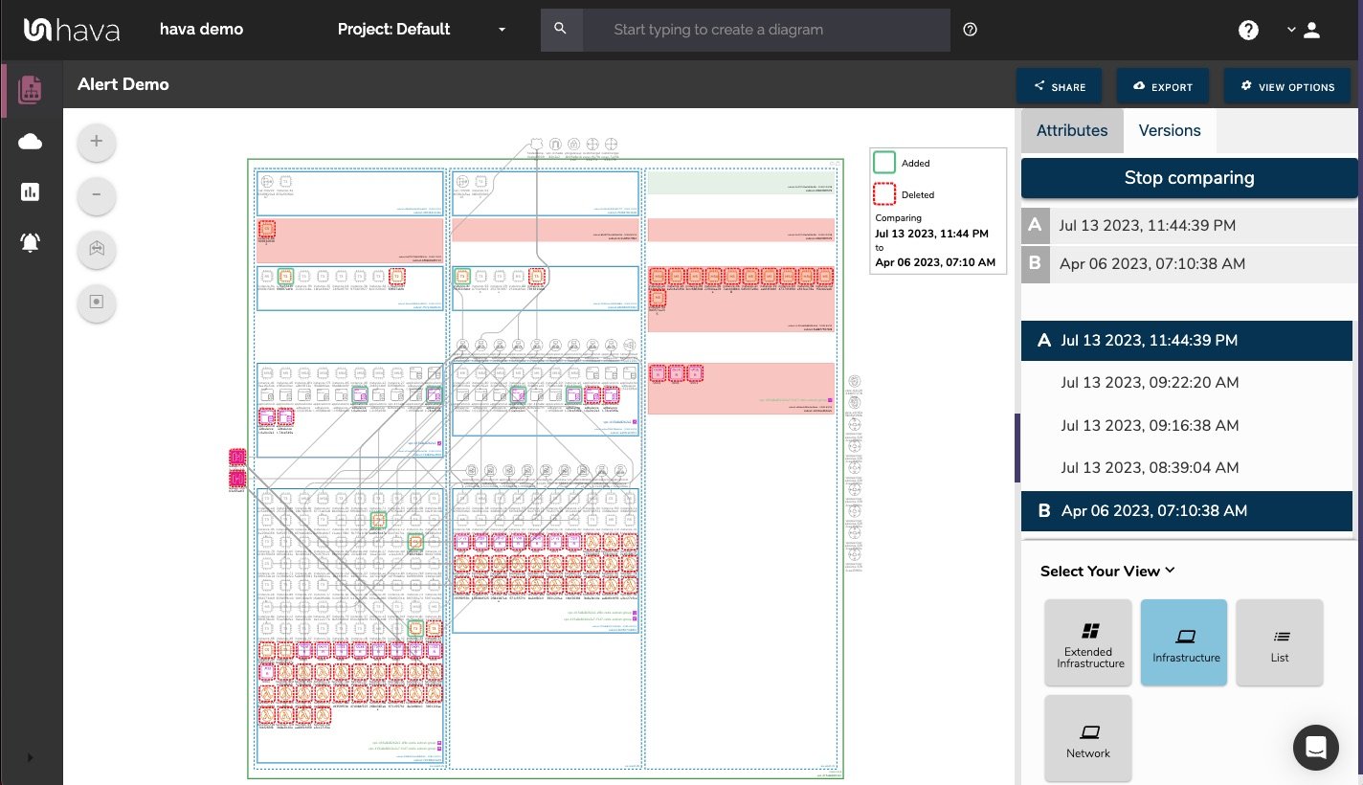Activate the pan tool on the diagram canvas

click(96, 250)
